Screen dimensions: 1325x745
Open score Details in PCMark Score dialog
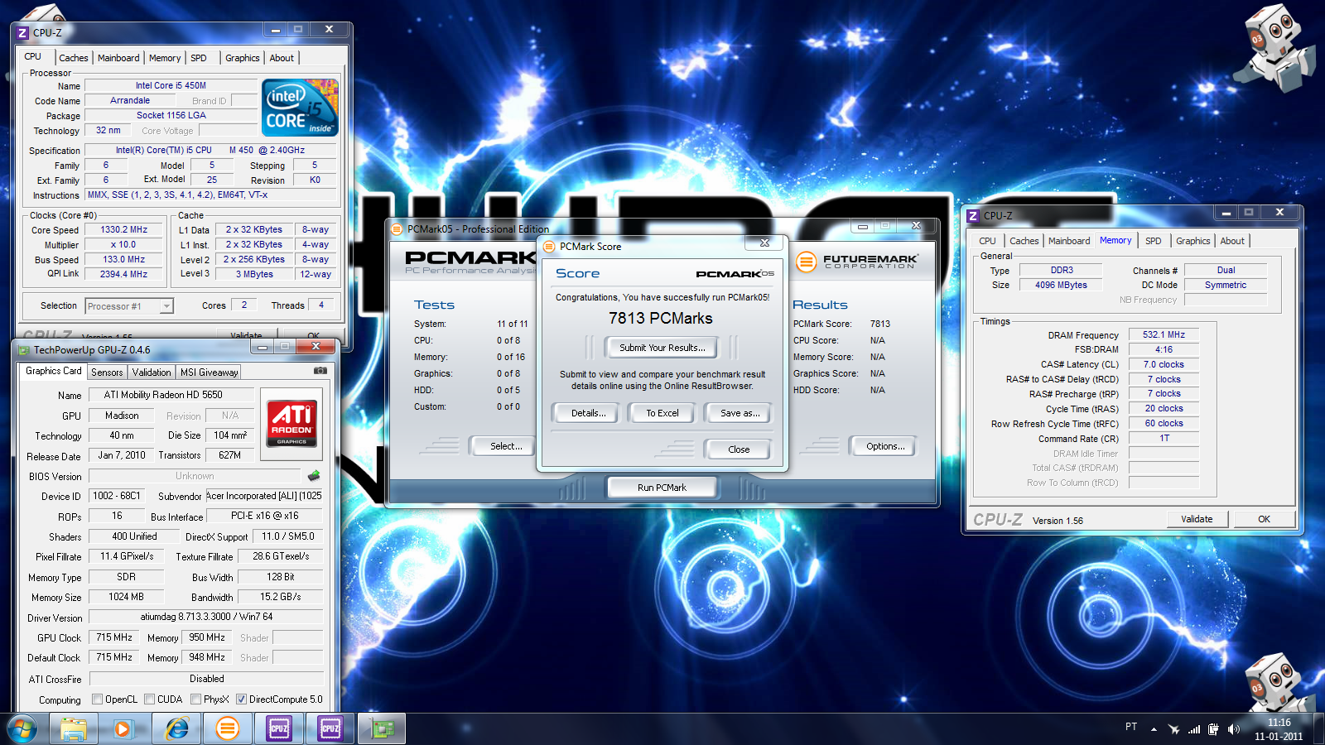point(589,413)
